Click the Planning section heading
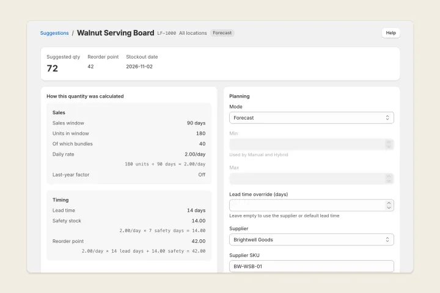Image resolution: width=440 pixels, height=293 pixels. [240, 96]
